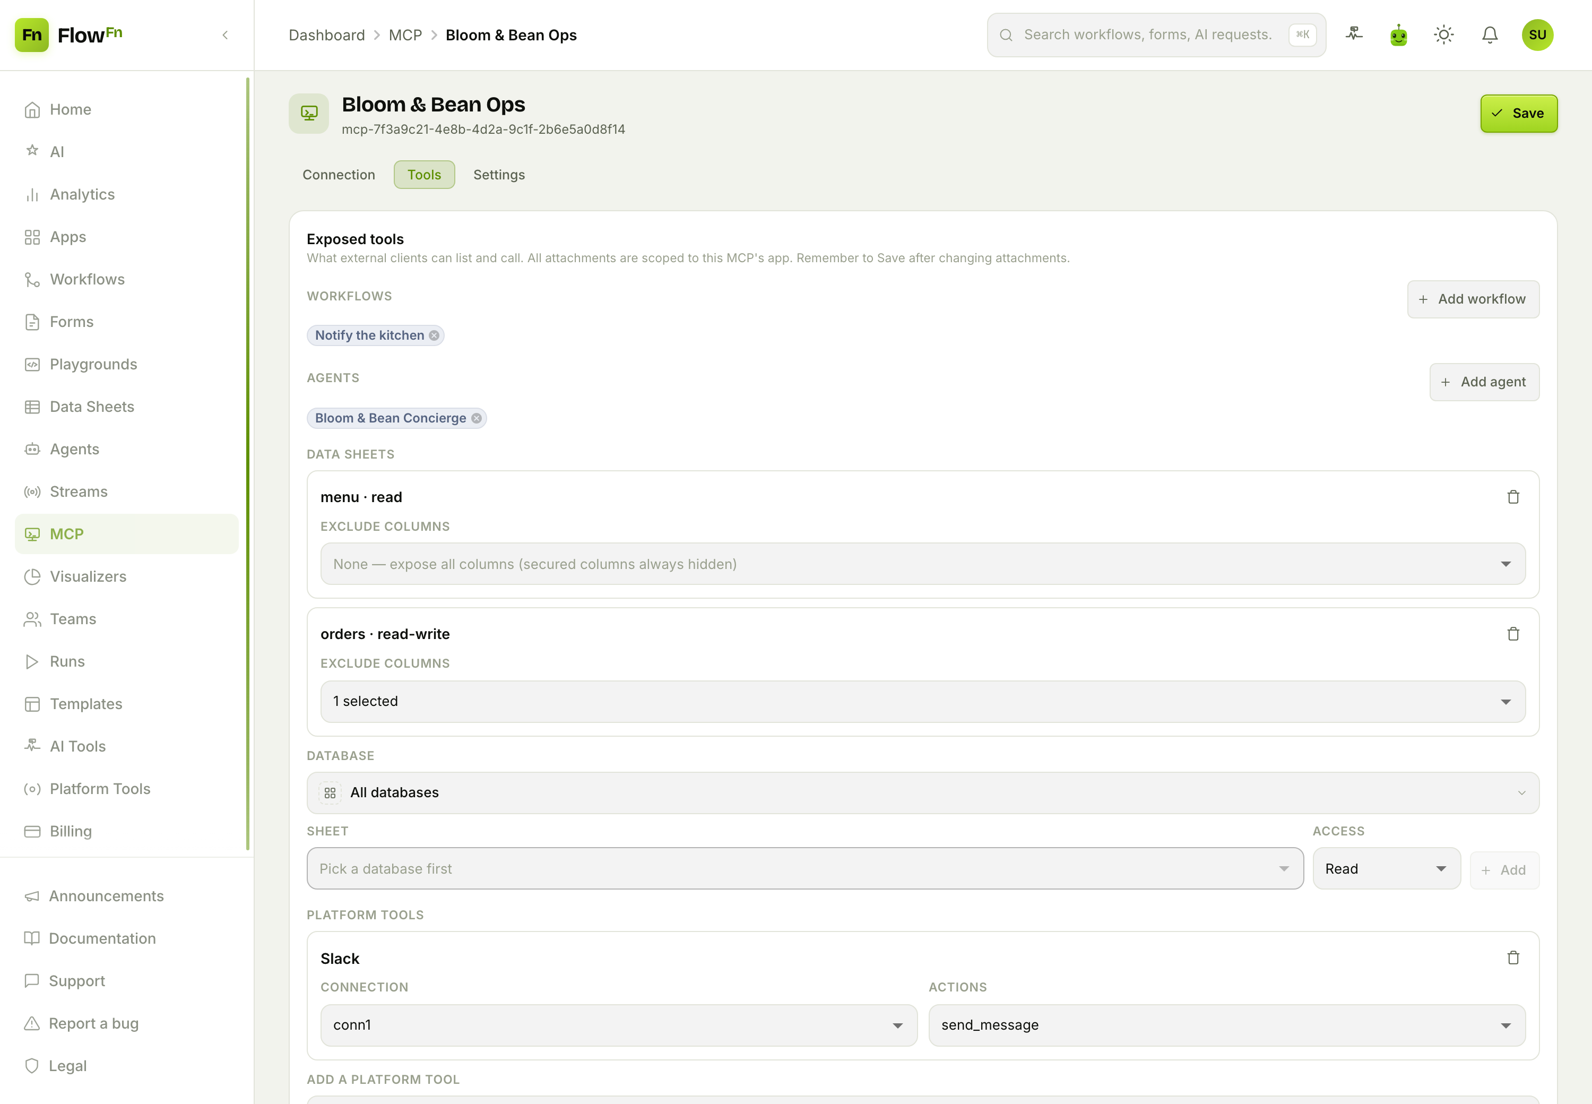
Task: Open the green robot assistant icon
Action: tap(1398, 34)
